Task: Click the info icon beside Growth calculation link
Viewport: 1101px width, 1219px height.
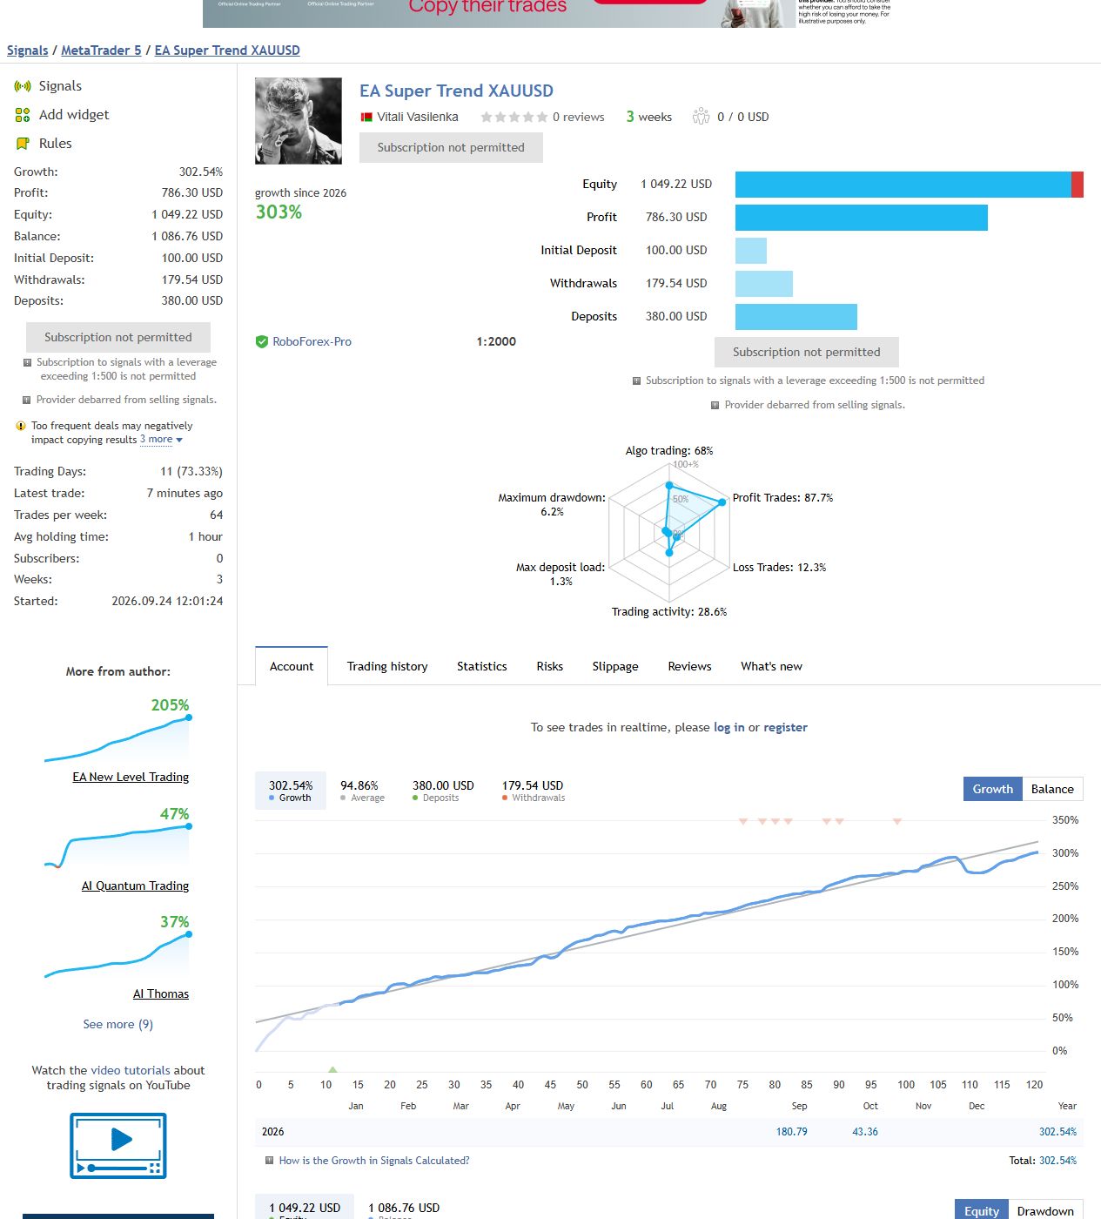Action: (269, 1161)
